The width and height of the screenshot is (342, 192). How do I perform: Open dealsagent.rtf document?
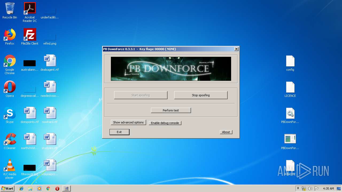(x=50, y=63)
